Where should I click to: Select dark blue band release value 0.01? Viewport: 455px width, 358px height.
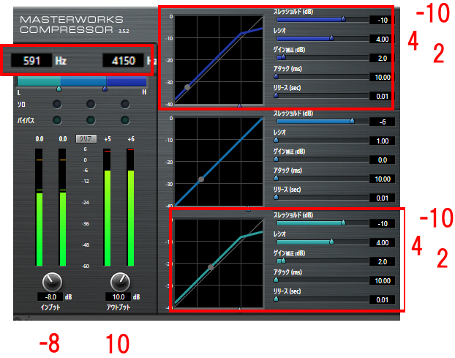tap(382, 96)
